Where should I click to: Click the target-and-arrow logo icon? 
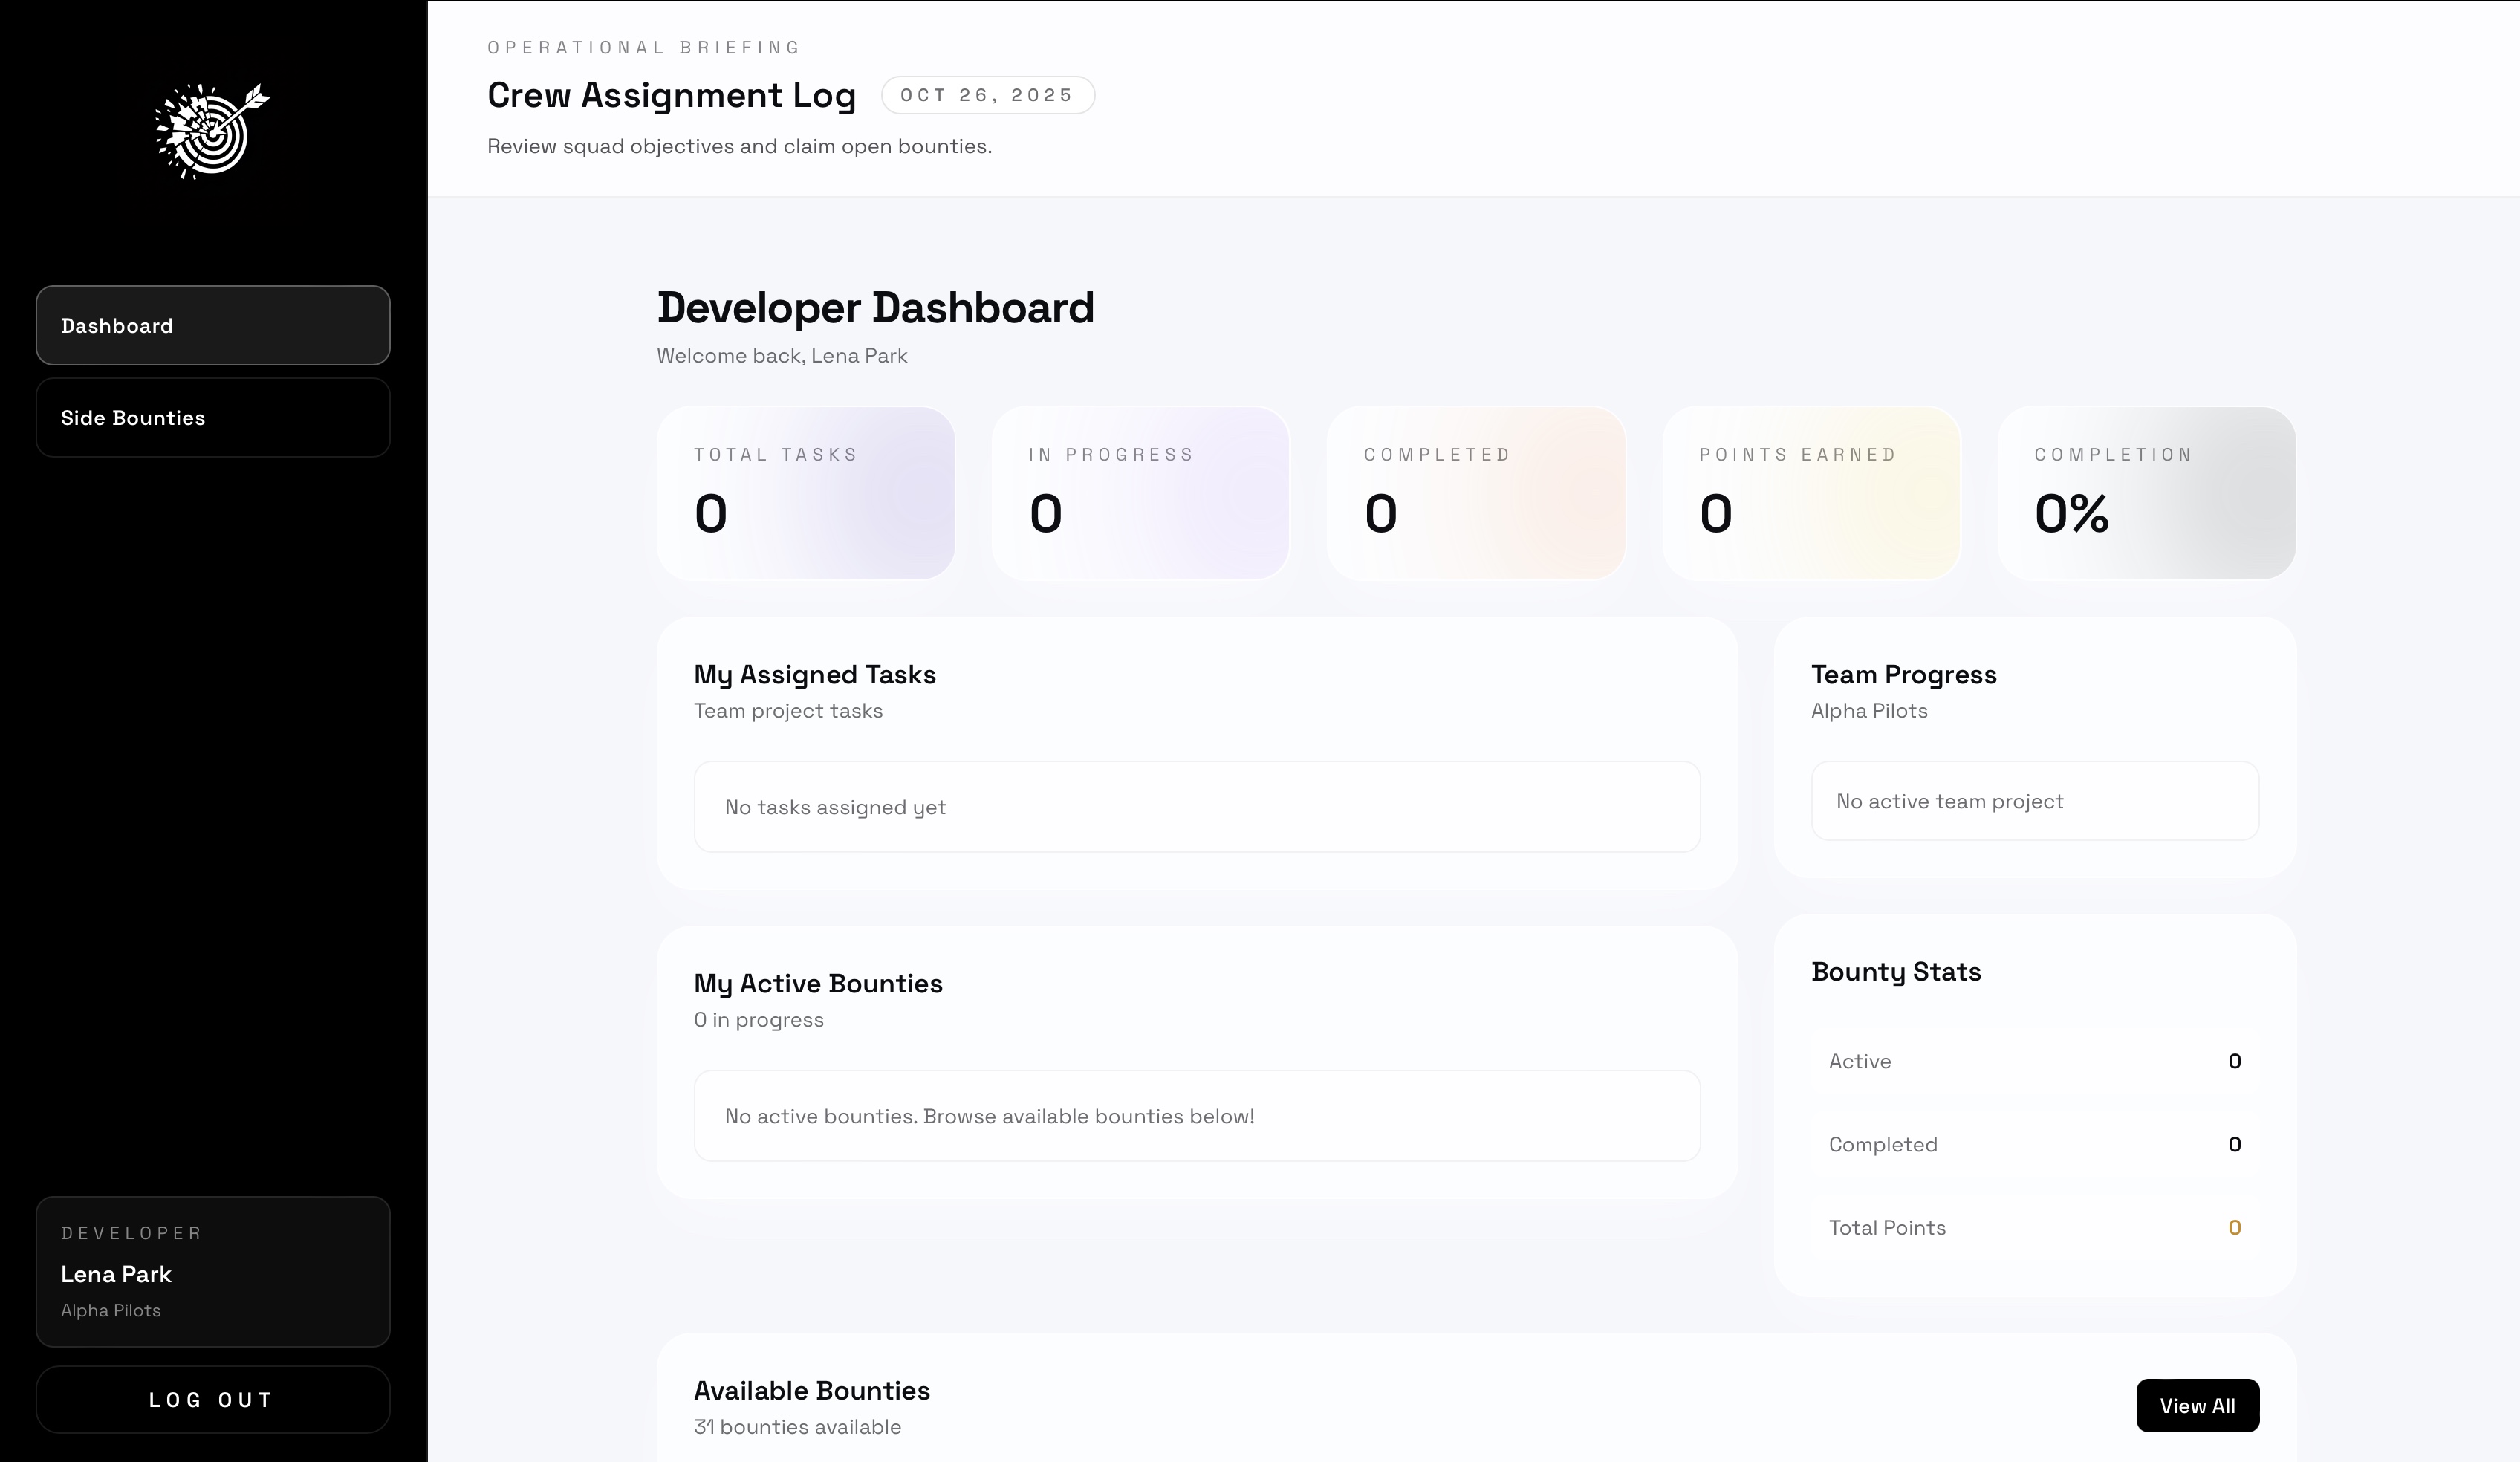[x=212, y=131]
